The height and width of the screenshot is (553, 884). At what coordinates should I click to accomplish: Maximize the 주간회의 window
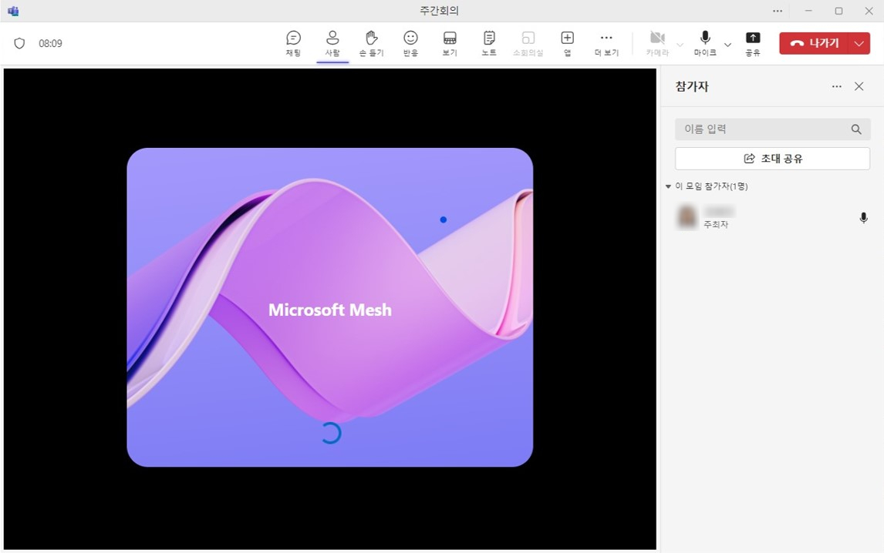839,11
